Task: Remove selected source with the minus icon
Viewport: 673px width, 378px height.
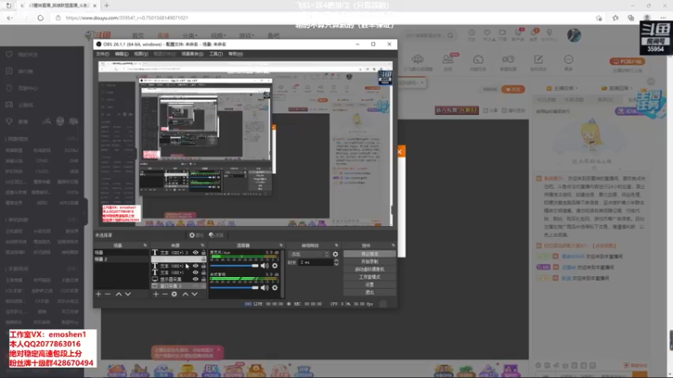Action: 165,294
